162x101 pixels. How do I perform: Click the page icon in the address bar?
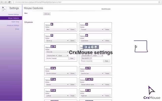click(13, 2)
